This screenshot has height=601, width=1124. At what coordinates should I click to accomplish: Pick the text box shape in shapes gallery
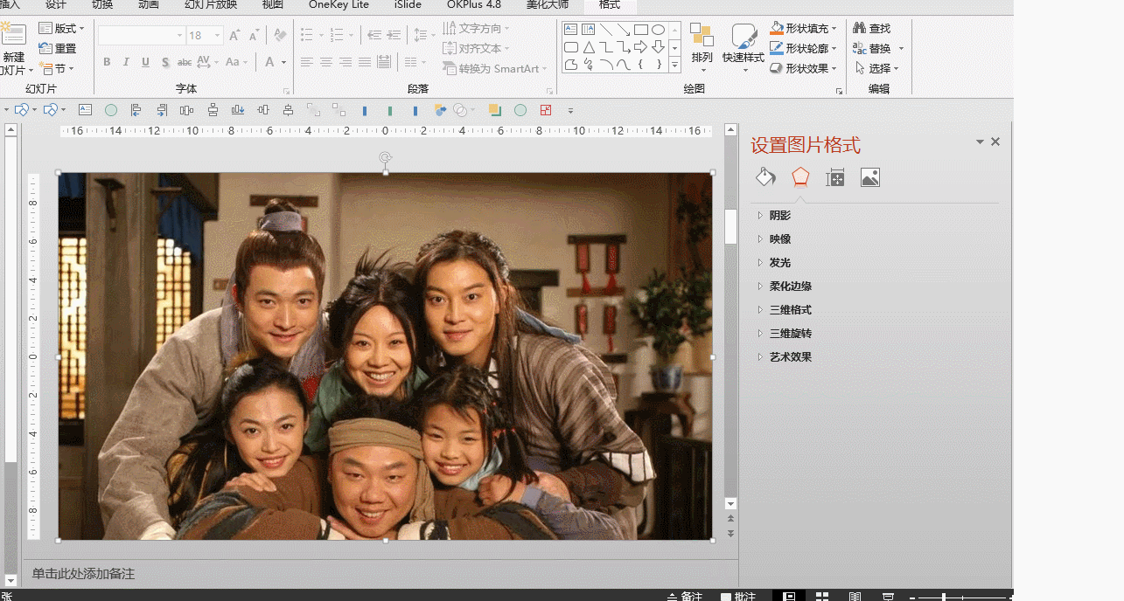[x=570, y=30]
